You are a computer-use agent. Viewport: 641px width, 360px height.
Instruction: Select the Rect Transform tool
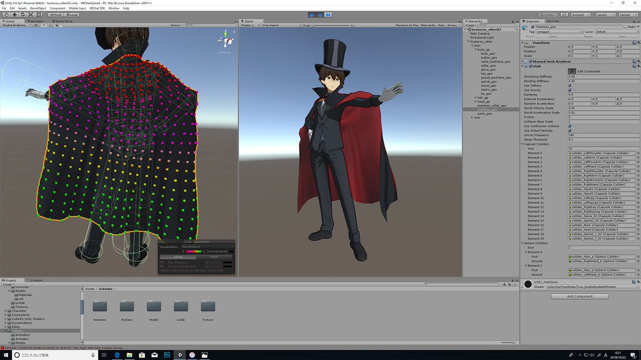click(x=38, y=14)
